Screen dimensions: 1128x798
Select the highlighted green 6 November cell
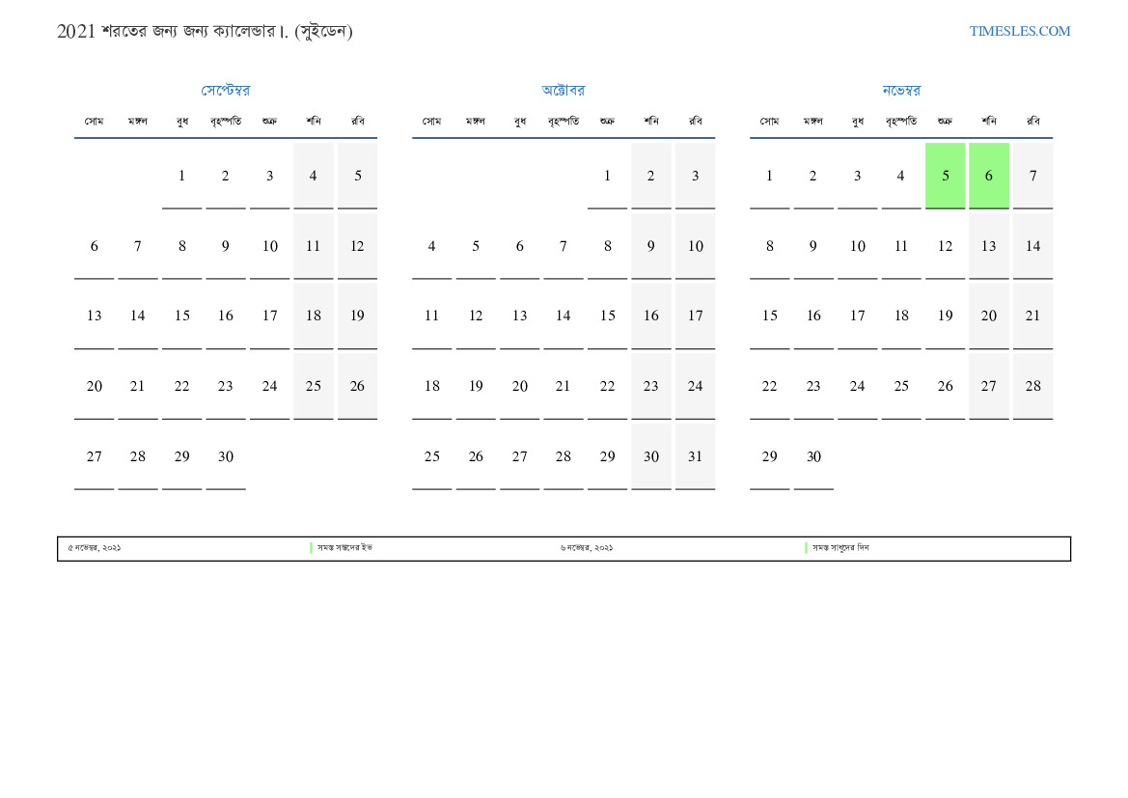(988, 176)
